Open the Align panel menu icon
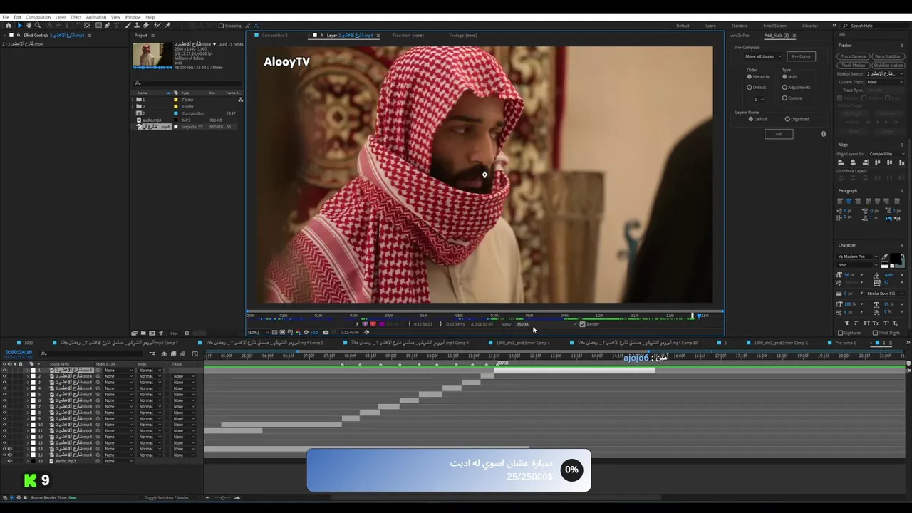The width and height of the screenshot is (912, 513). [x=902, y=145]
